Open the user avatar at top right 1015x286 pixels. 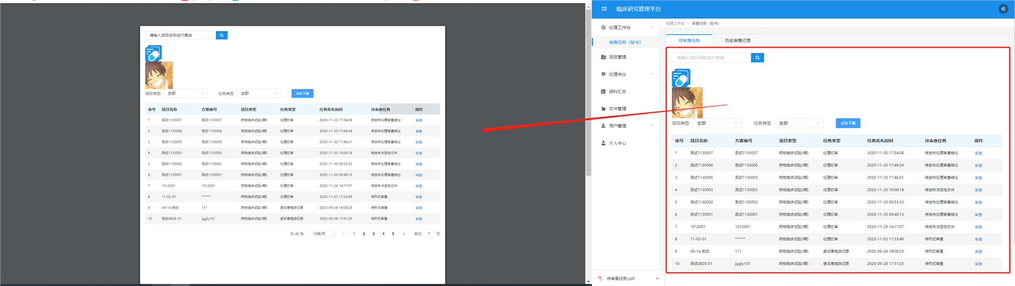pos(1003,9)
